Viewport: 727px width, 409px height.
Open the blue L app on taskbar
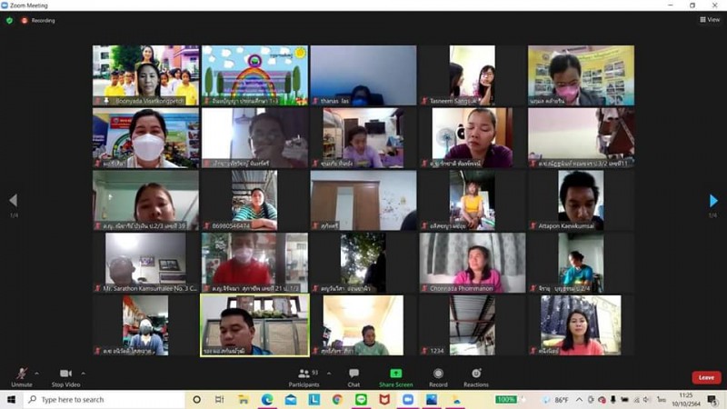click(314, 399)
